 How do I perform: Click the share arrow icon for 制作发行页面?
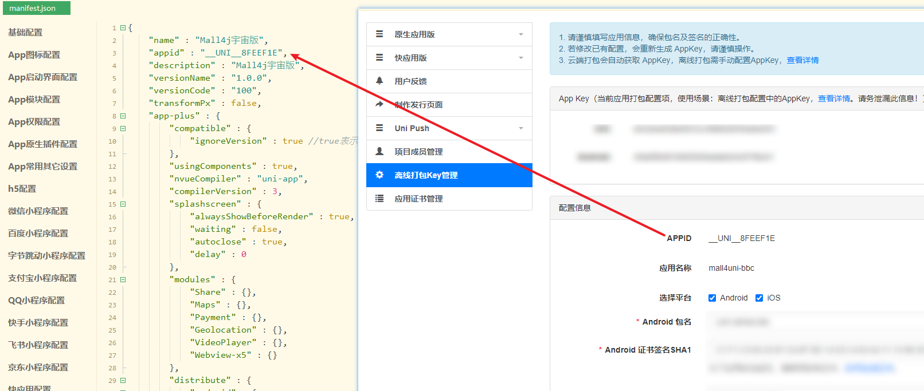pyautogui.click(x=379, y=105)
